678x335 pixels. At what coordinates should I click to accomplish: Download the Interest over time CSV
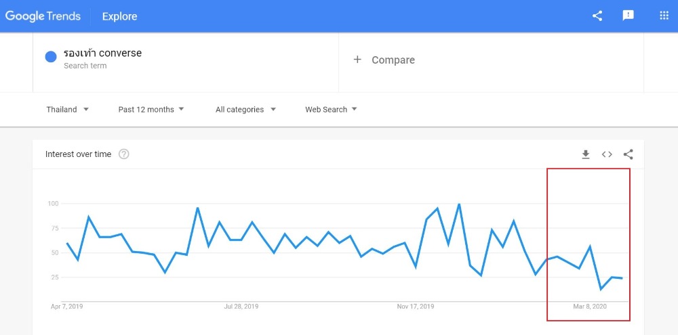(x=586, y=154)
